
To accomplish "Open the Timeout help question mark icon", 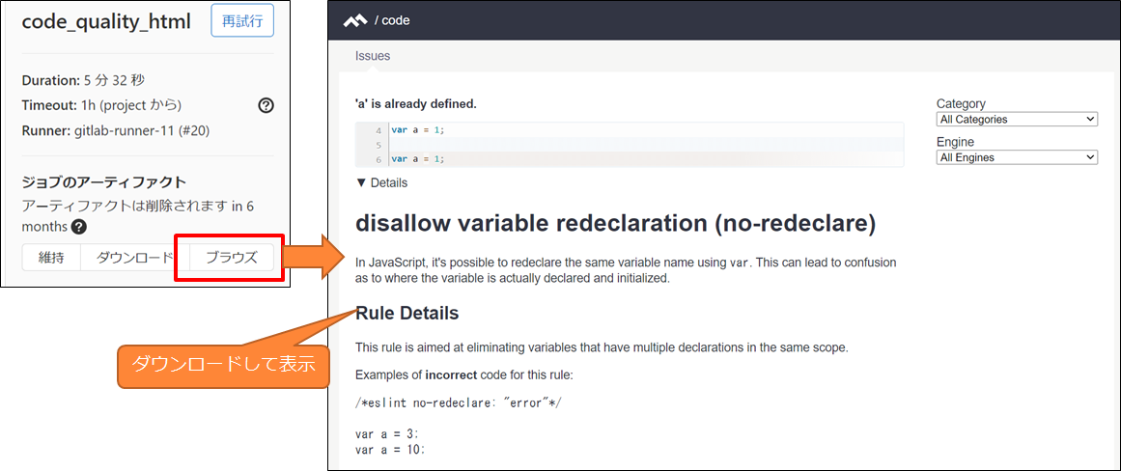I will [266, 106].
